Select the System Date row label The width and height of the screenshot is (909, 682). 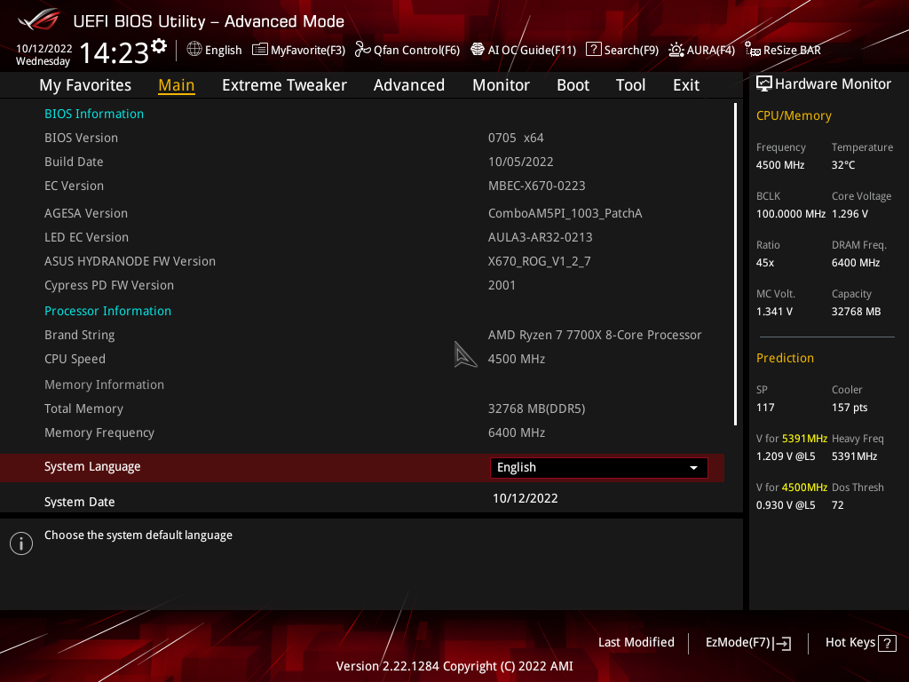[79, 502]
